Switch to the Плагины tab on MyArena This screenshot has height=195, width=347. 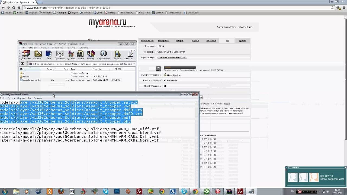coord(211,41)
